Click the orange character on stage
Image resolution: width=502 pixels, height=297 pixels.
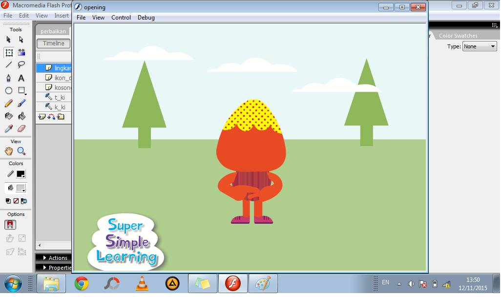(251, 162)
